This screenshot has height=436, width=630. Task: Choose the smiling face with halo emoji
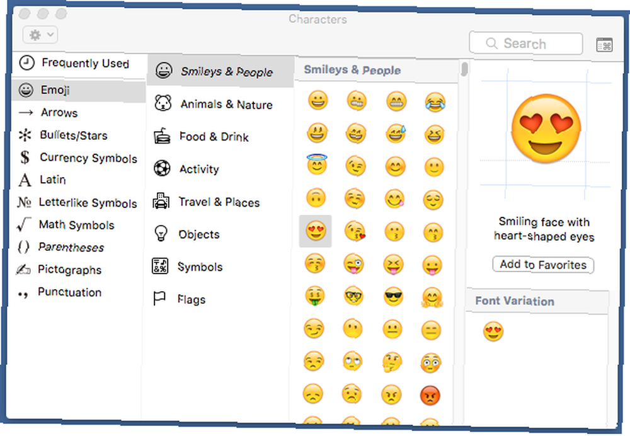point(318,164)
